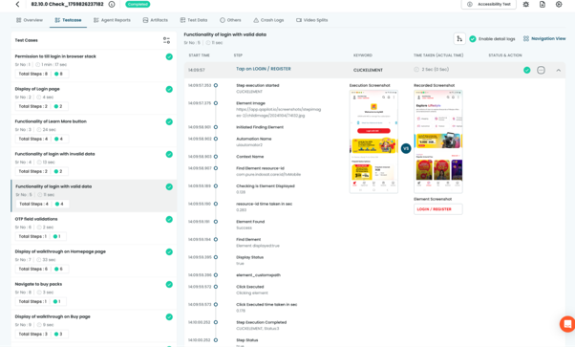Open LOGIN / REGISTER element screenshot
Image resolution: width=575 pixels, height=347 pixels.
pos(438,209)
